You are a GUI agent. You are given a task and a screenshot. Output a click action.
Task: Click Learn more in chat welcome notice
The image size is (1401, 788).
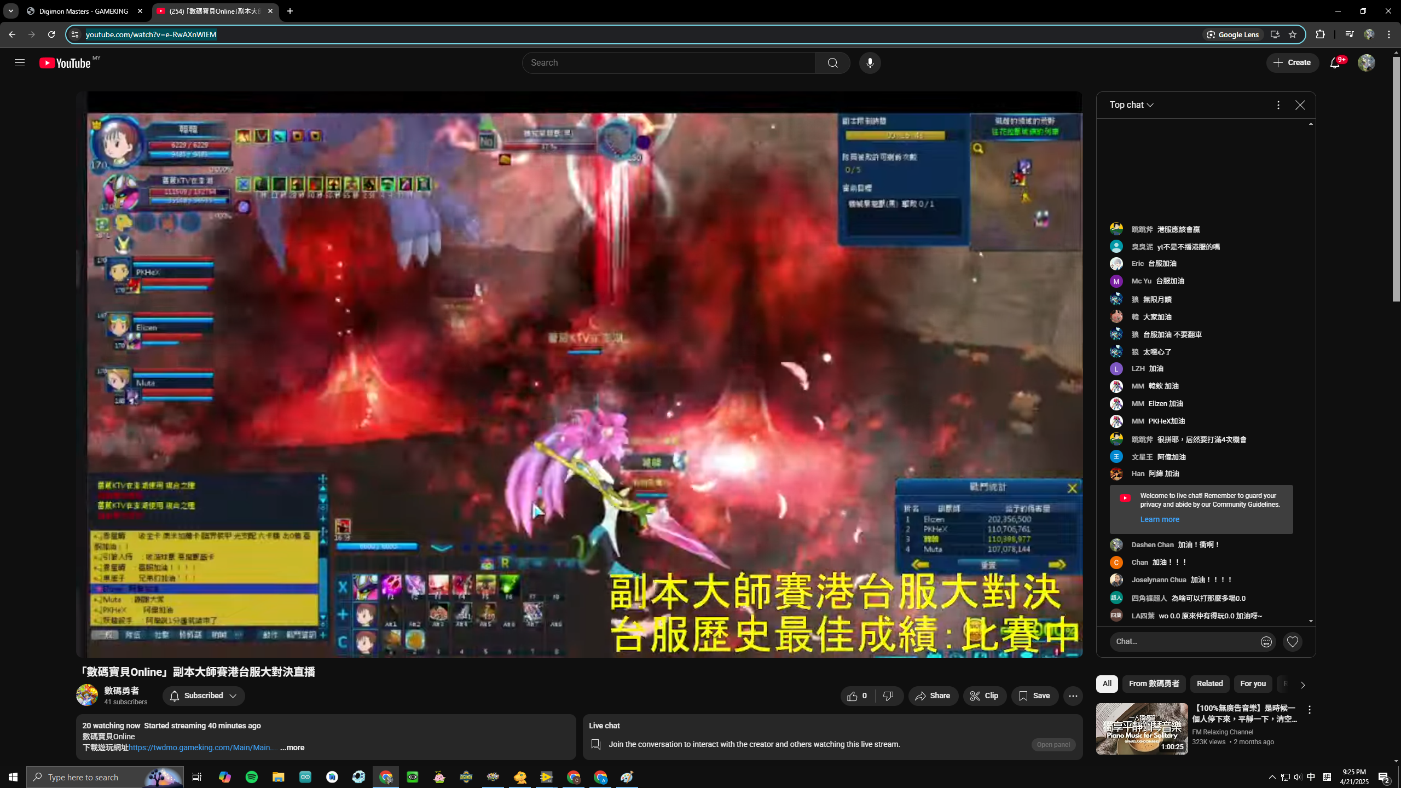1159,520
